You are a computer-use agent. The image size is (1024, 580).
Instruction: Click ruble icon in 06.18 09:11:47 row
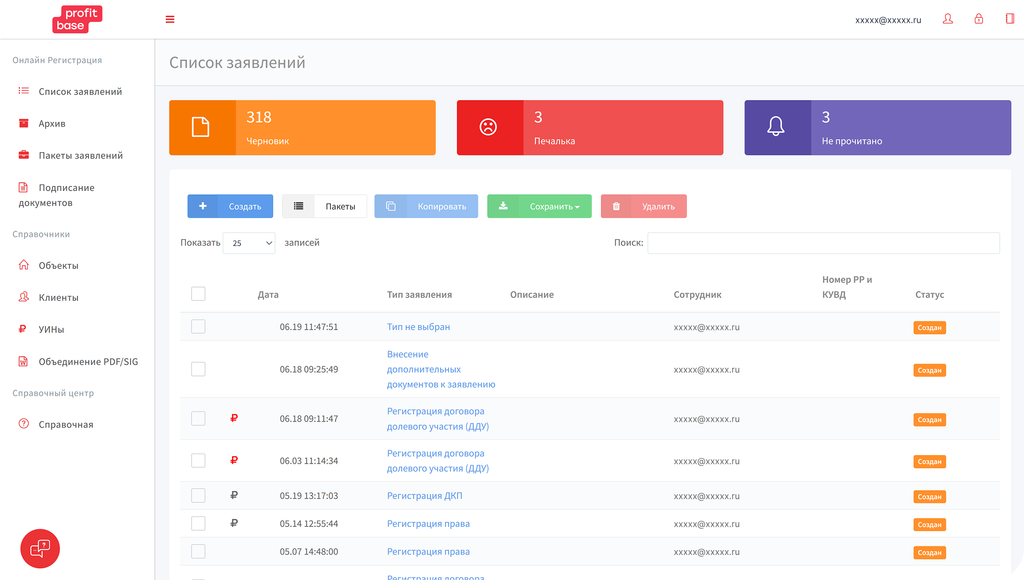(x=234, y=418)
